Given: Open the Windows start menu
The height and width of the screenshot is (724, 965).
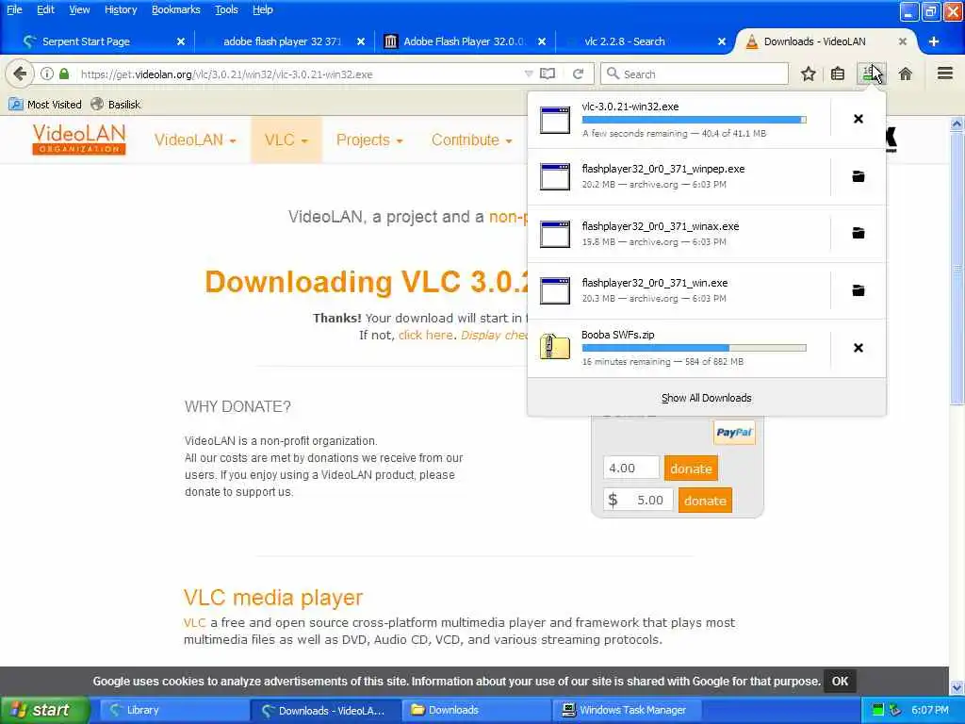Looking at the screenshot, I should (44, 710).
